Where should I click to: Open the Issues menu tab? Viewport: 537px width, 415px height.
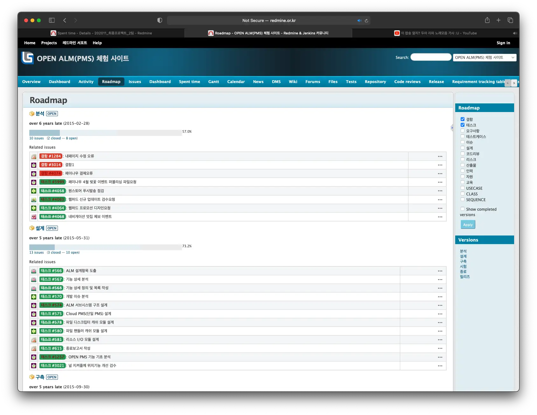tap(135, 82)
